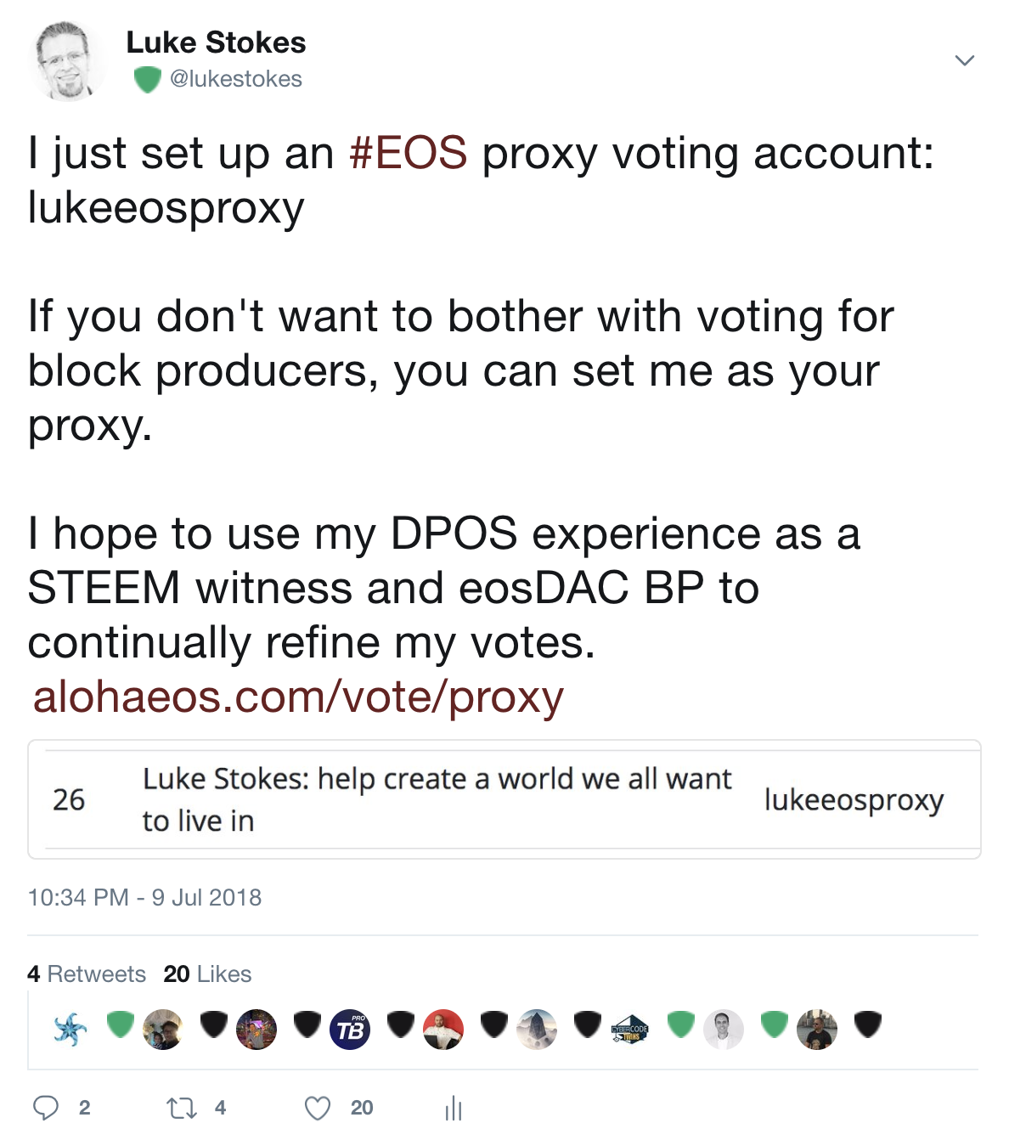The width and height of the screenshot is (1009, 1140).
Task: Open the TB Pro liker avatar
Action: [x=350, y=1030]
